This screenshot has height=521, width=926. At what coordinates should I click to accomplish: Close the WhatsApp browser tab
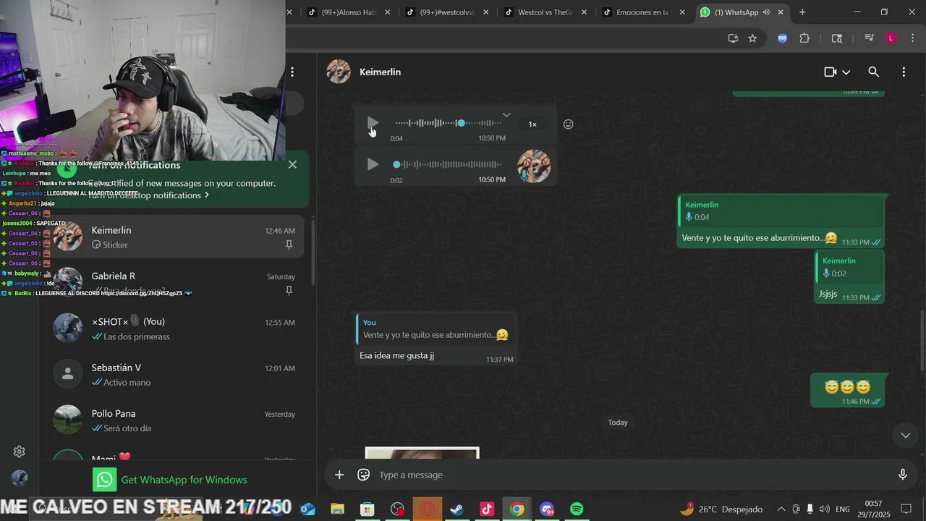[x=781, y=12]
